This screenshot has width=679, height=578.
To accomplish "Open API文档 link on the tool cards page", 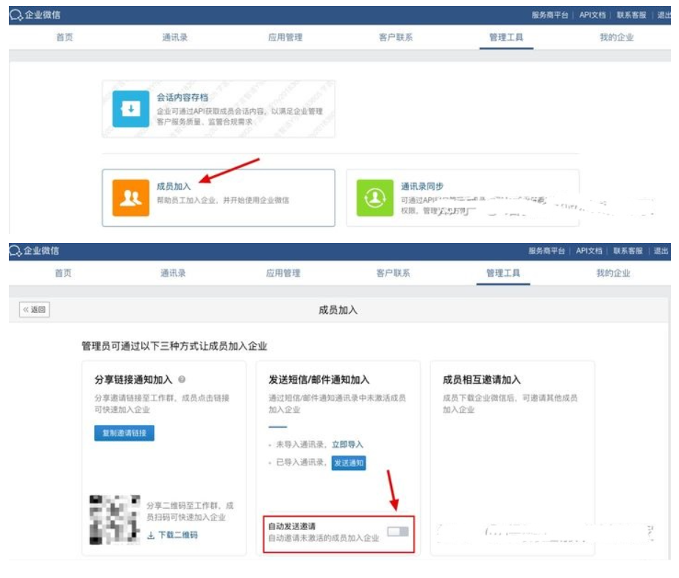I will click(x=592, y=15).
